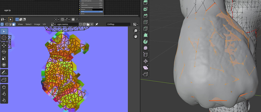Select the Inset Faces tool
The width and height of the screenshot is (261, 112).
(x=145, y=9)
